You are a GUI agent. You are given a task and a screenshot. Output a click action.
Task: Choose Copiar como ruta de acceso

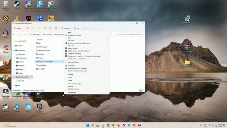(87, 59)
